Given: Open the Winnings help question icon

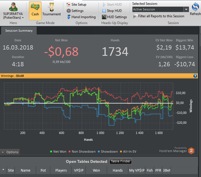Looking at the screenshot, I should pyautogui.click(x=195, y=76).
